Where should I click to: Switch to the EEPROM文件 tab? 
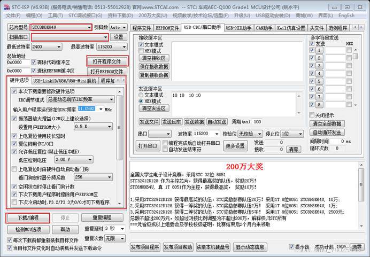pos(167,28)
